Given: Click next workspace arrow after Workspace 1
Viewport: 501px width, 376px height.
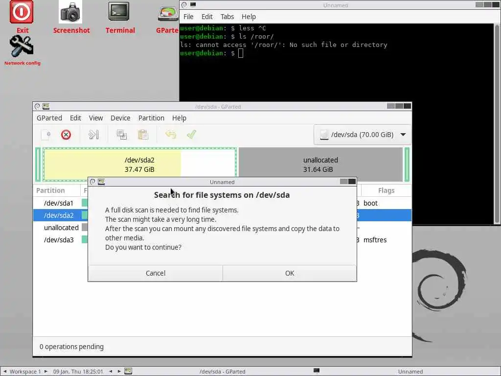Looking at the screenshot, I should pyautogui.click(x=46, y=372).
